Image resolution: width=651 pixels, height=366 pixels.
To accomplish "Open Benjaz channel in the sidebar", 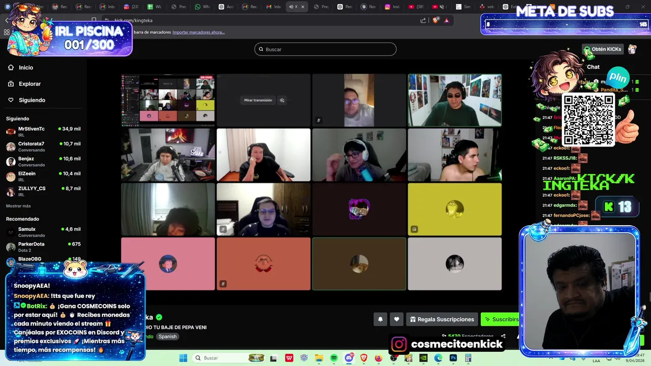I will [43, 161].
